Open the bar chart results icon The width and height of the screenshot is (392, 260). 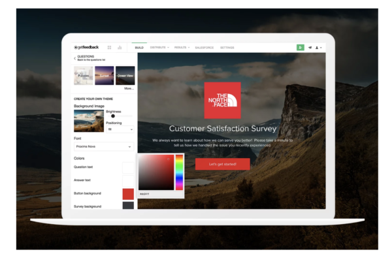[120, 48]
